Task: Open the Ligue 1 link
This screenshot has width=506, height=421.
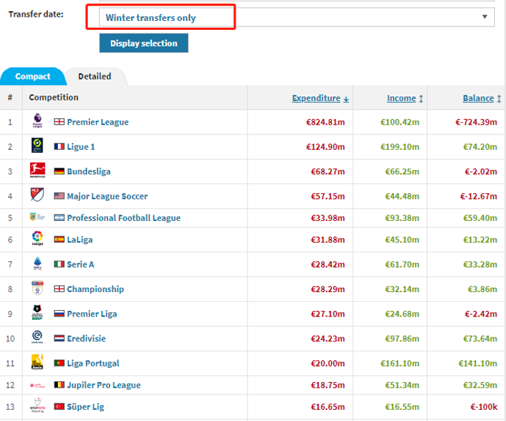Action: [81, 147]
